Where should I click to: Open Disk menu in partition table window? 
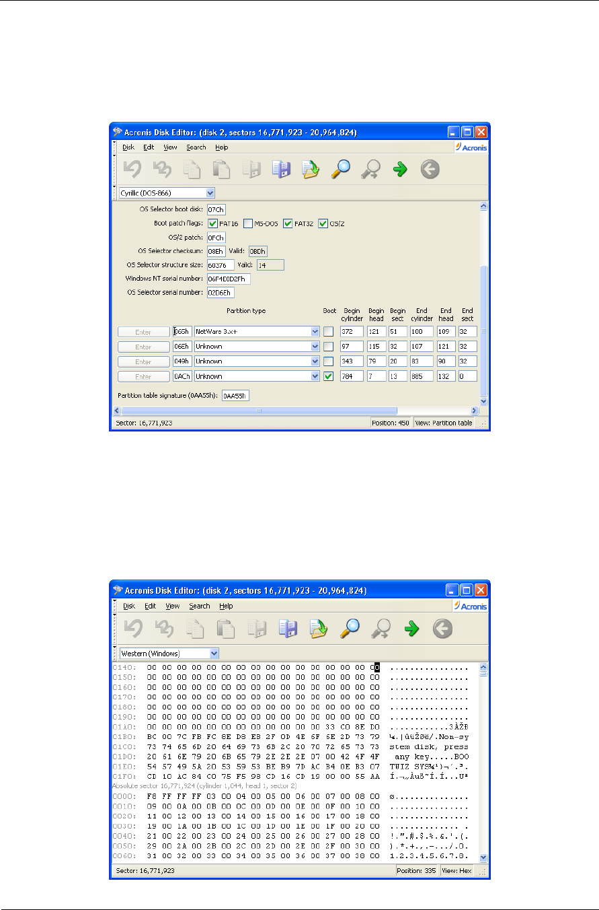pos(128,147)
